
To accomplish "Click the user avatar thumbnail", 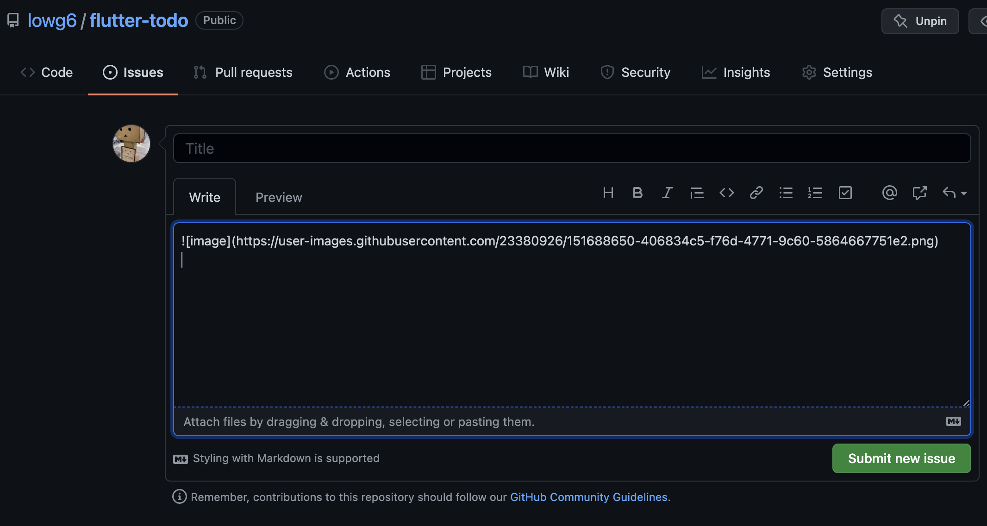I will tap(131, 144).
